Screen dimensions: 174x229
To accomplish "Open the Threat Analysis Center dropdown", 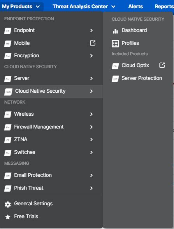I will click(x=84, y=6).
